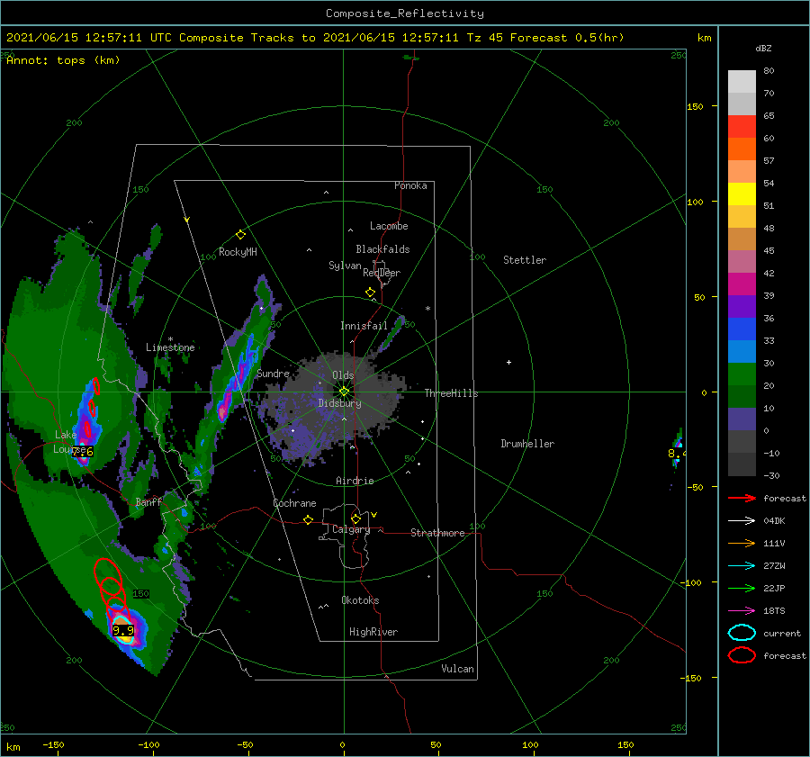Viewport: 810px width, 757px height.
Task: Click the Okotoks city label
Action: 360,600
